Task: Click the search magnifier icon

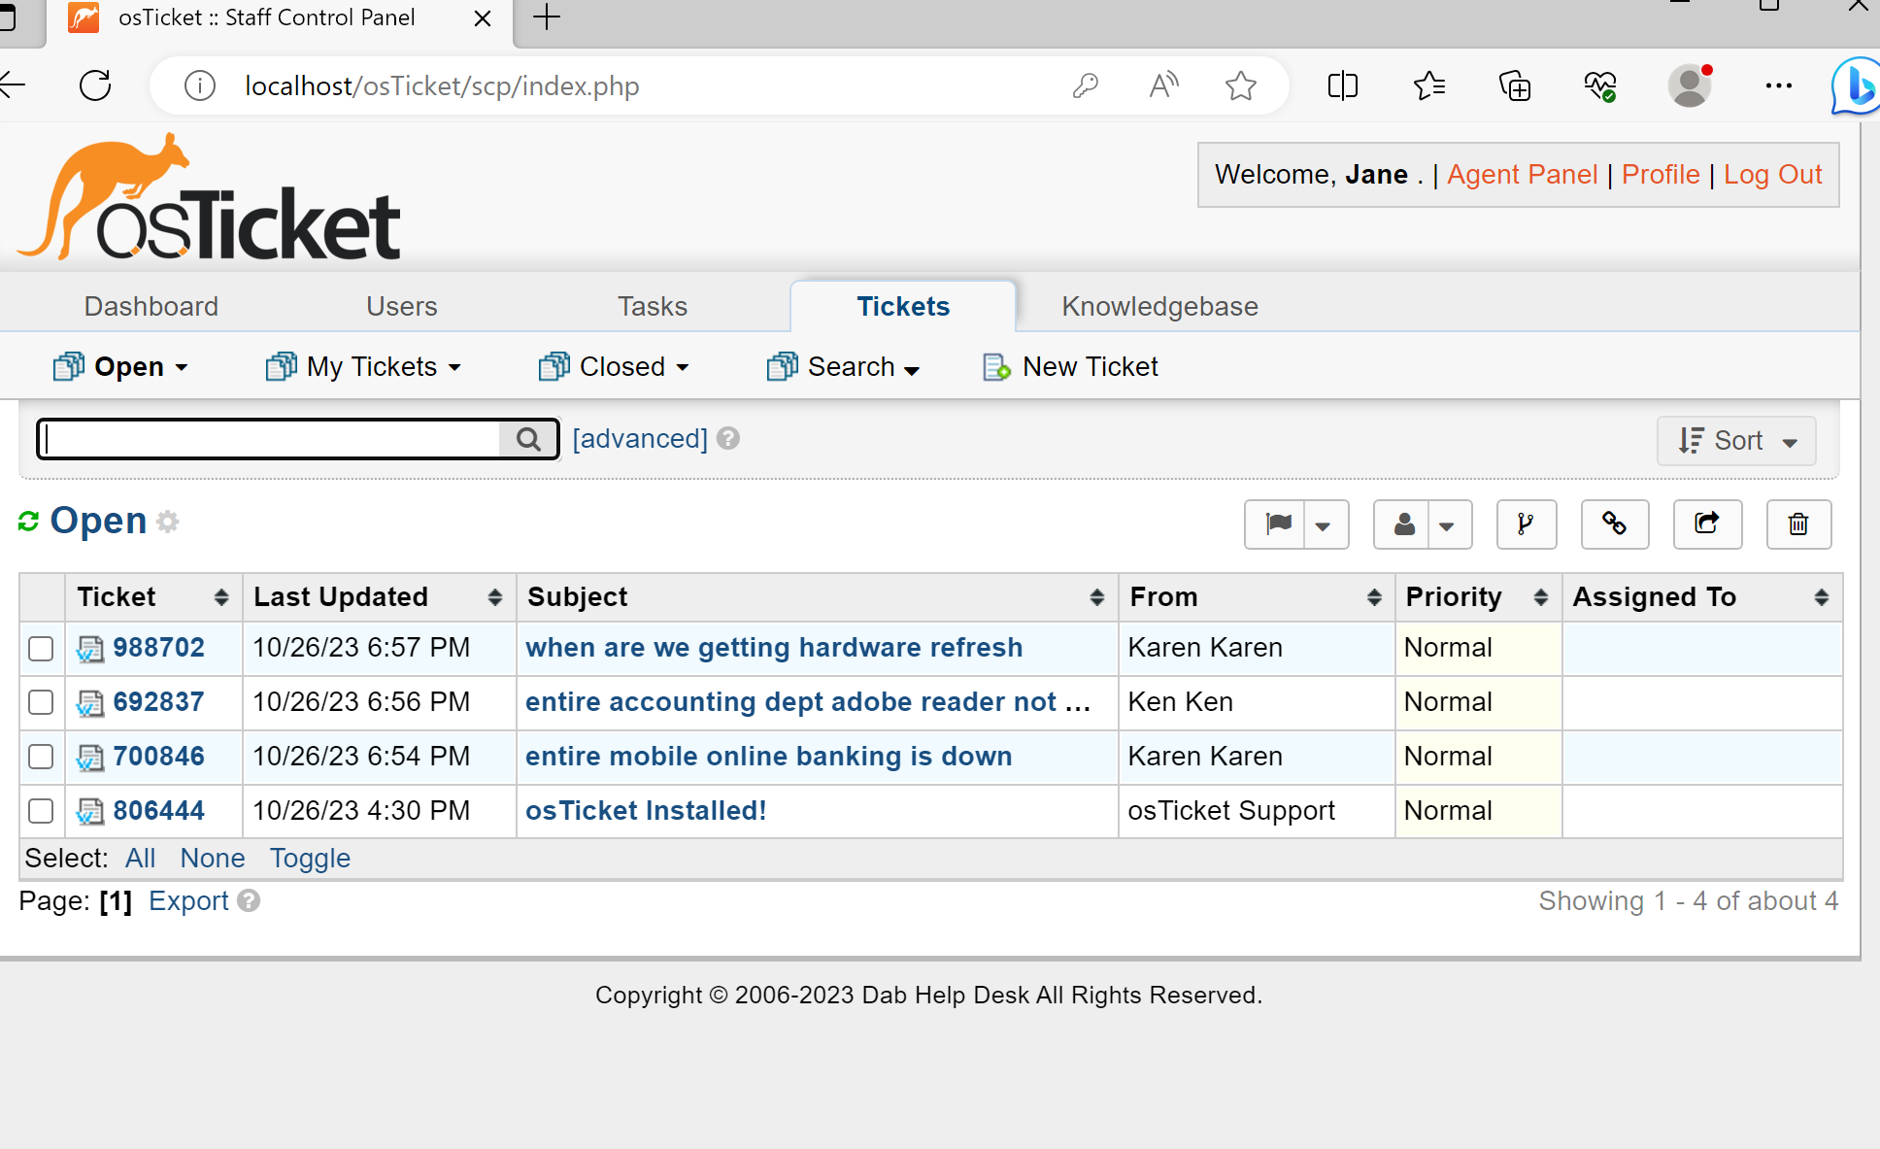Action: 529,439
